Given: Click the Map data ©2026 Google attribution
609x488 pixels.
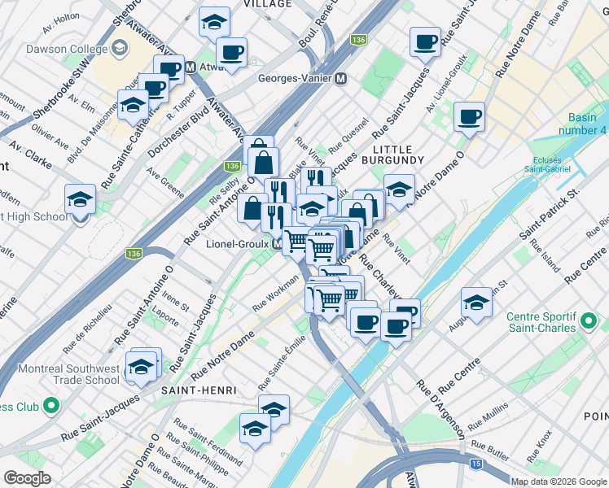Looking at the screenshot, I should point(559,481).
